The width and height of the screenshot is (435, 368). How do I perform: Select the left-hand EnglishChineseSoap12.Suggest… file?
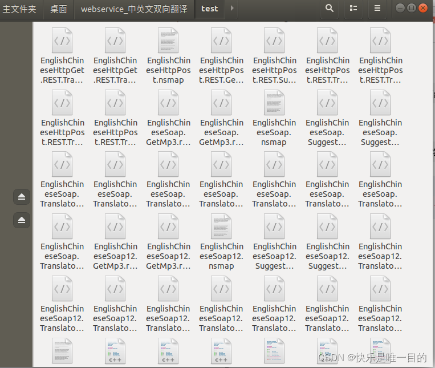click(274, 242)
